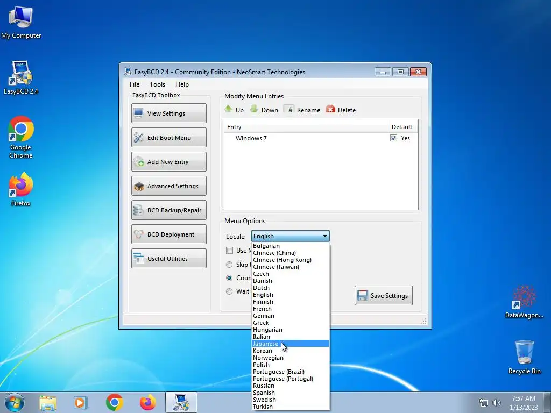Select German in the locale list

(291, 316)
